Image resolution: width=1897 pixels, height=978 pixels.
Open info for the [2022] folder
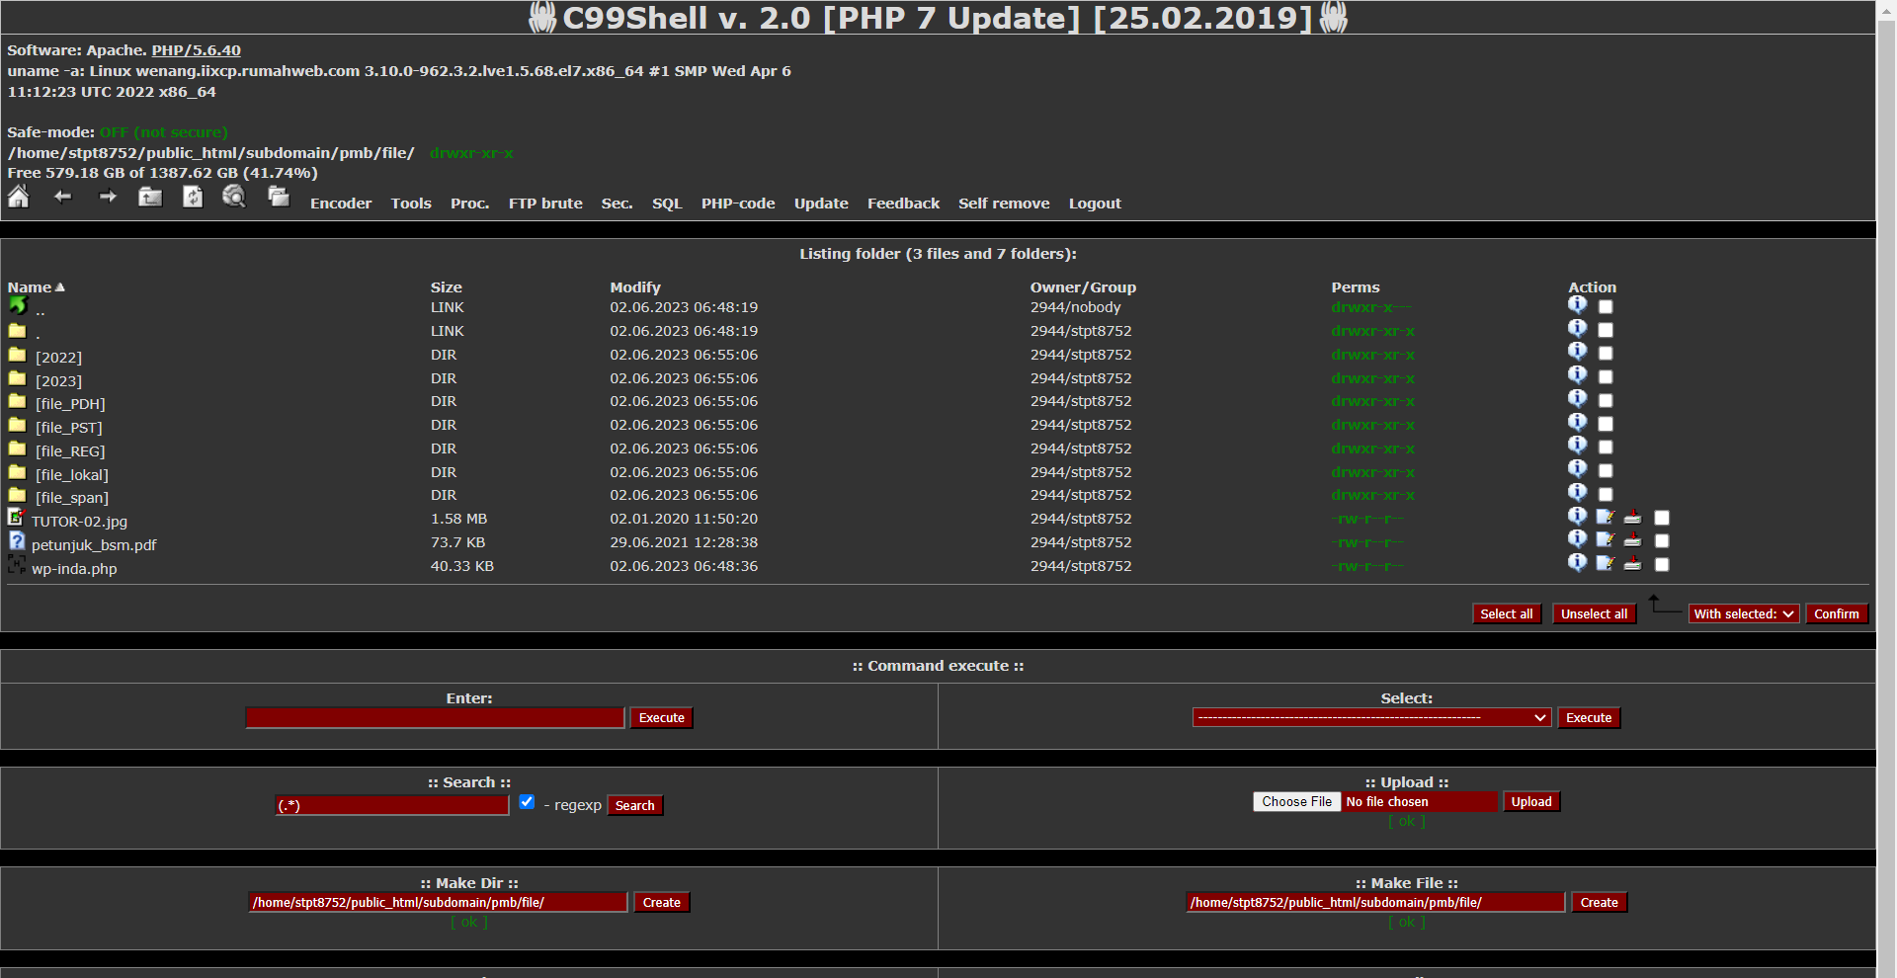tap(1577, 351)
